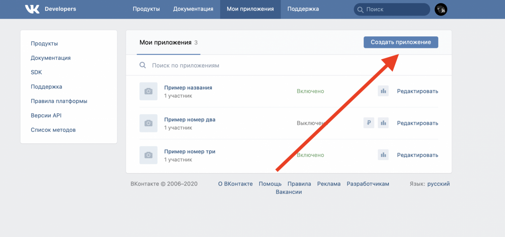
Task: Open the Продукты top menu item
Action: pyautogui.click(x=146, y=9)
